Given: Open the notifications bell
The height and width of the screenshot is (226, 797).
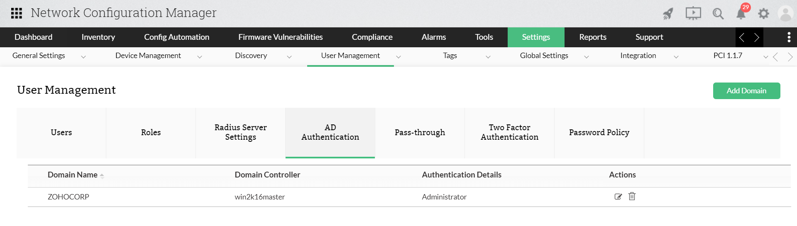Looking at the screenshot, I should (741, 14).
